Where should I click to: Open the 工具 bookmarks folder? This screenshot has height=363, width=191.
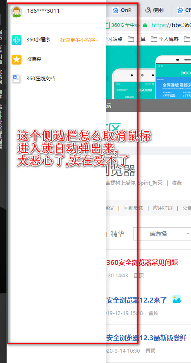click(x=136, y=39)
